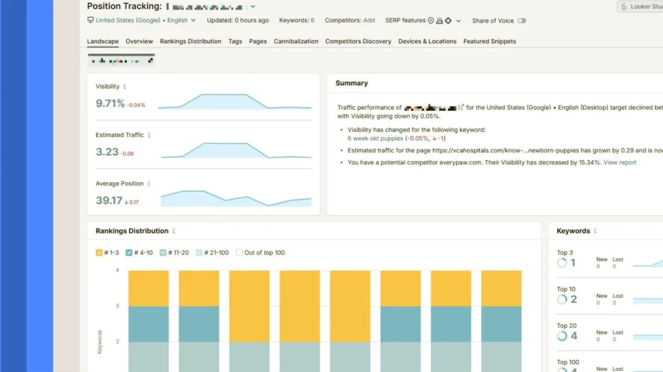Click the Visibility trend sparkline chart
Image resolution: width=663 pixels, height=372 pixels.
234,101
